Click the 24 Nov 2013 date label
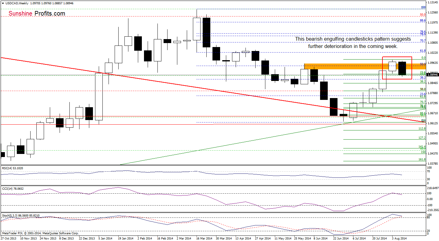Viewport: 439px width, 241px height. (47, 238)
